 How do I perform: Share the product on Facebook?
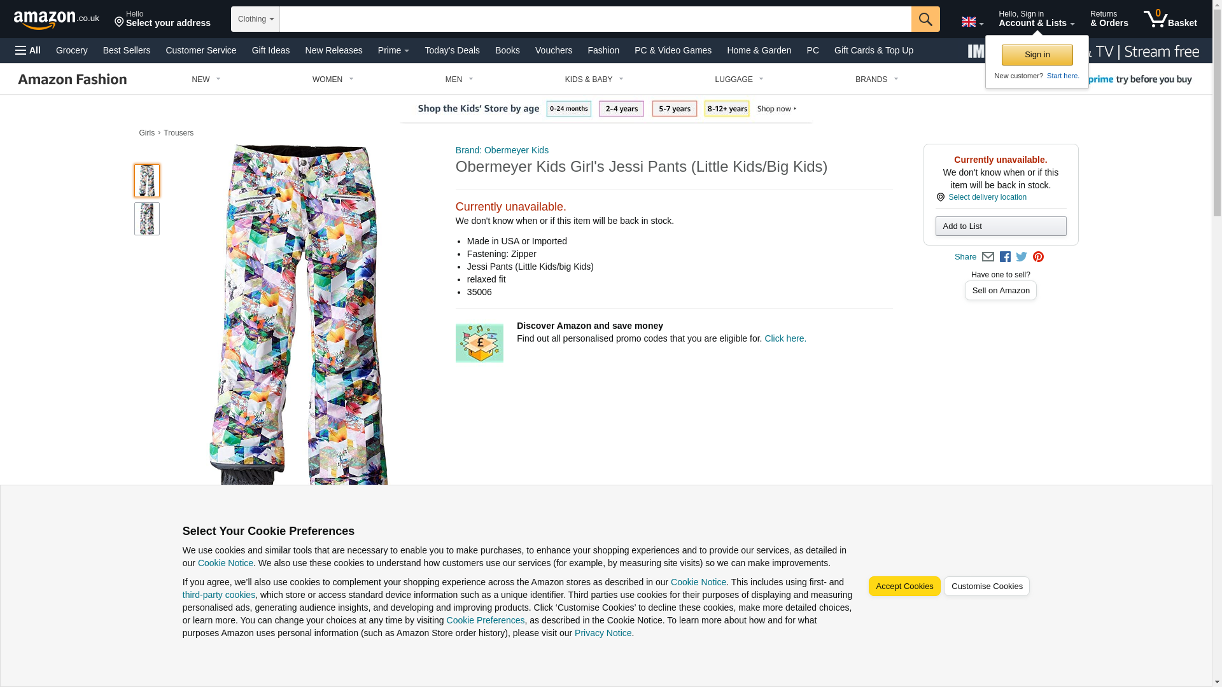[1005, 257]
